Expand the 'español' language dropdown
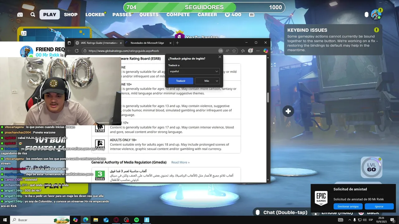Viewport: 399px width, 224px height. 194,71
